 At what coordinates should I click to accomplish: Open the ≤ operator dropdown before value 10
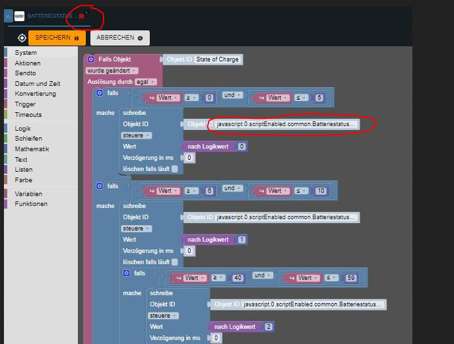(x=301, y=191)
